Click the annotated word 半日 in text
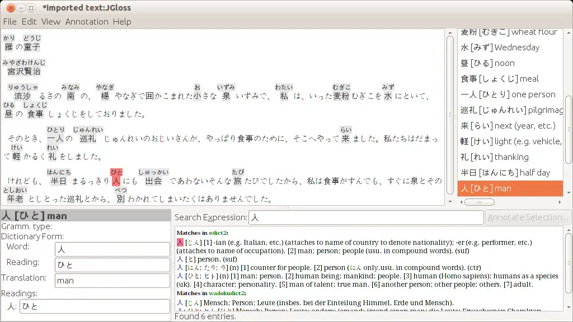 coord(58,181)
